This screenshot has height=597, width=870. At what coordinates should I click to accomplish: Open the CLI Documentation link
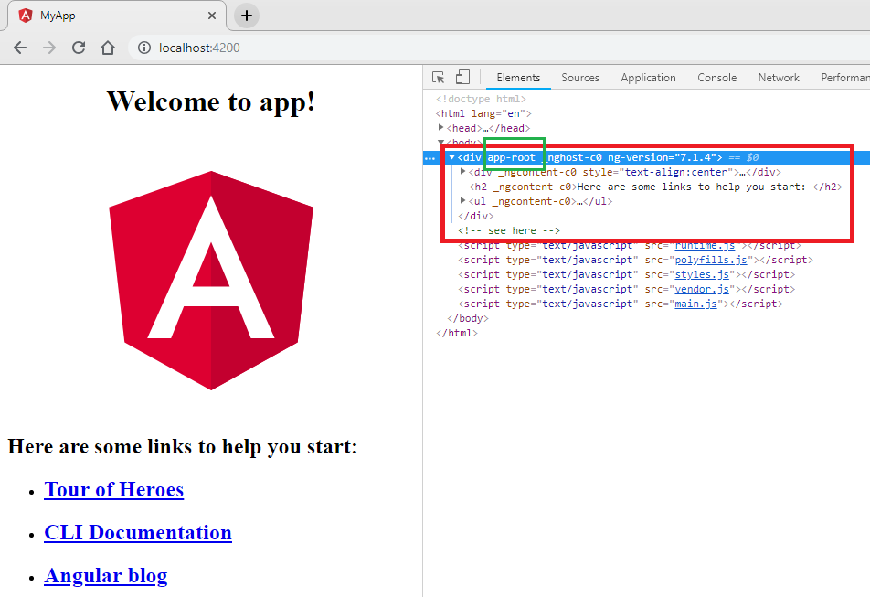click(138, 533)
